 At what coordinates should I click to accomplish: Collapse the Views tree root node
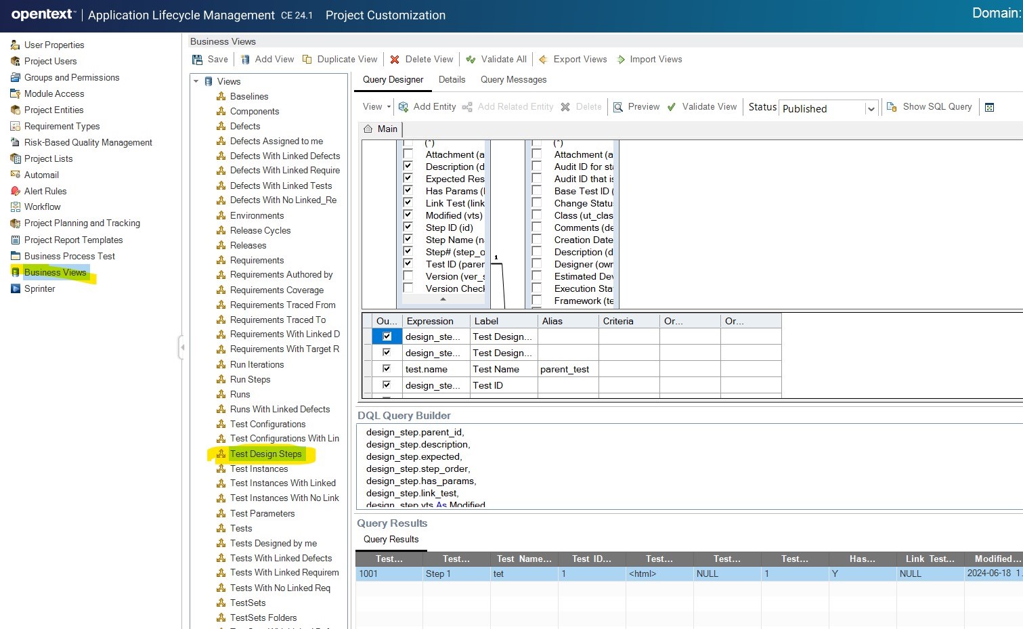coord(196,81)
